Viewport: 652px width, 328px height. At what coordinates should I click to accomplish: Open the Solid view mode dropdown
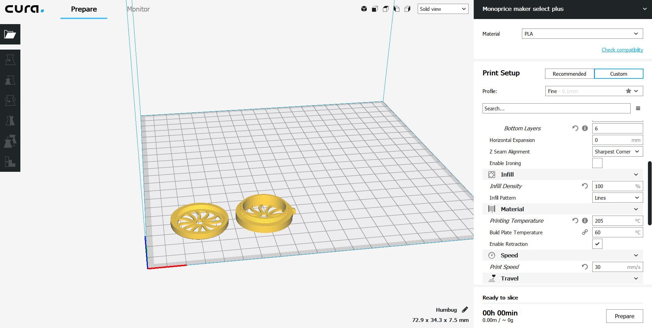443,9
